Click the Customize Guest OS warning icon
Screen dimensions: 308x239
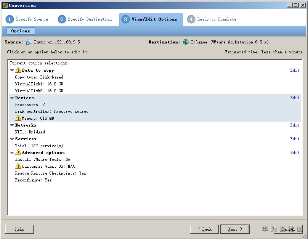18,166
